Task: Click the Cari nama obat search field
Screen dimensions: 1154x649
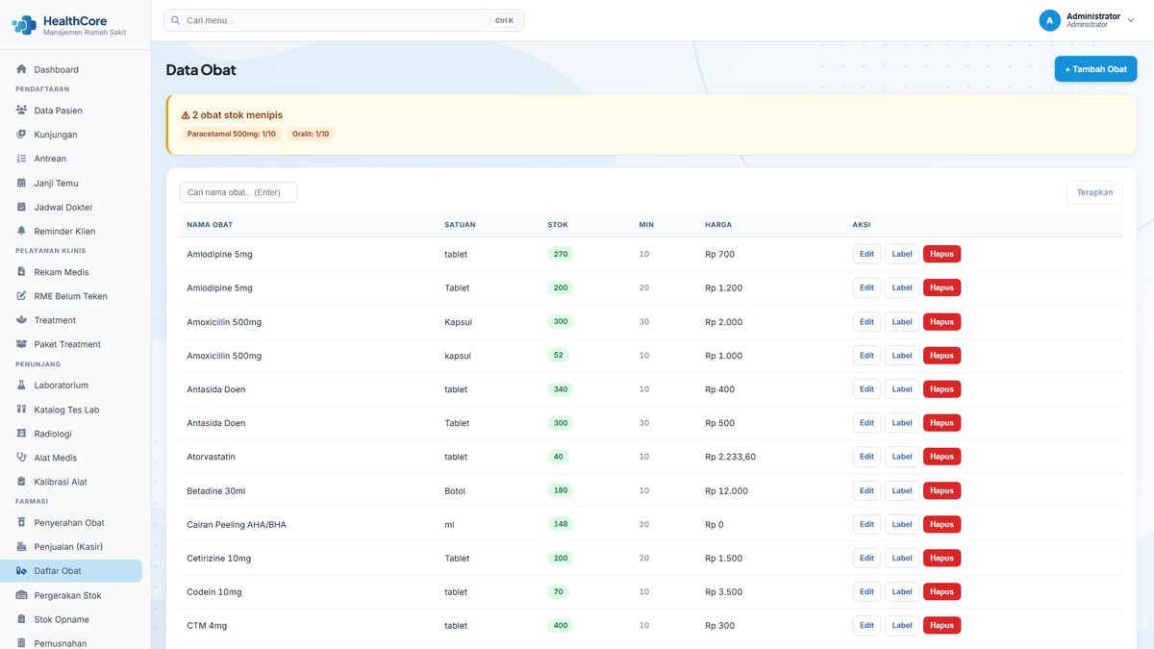Action: coord(238,192)
